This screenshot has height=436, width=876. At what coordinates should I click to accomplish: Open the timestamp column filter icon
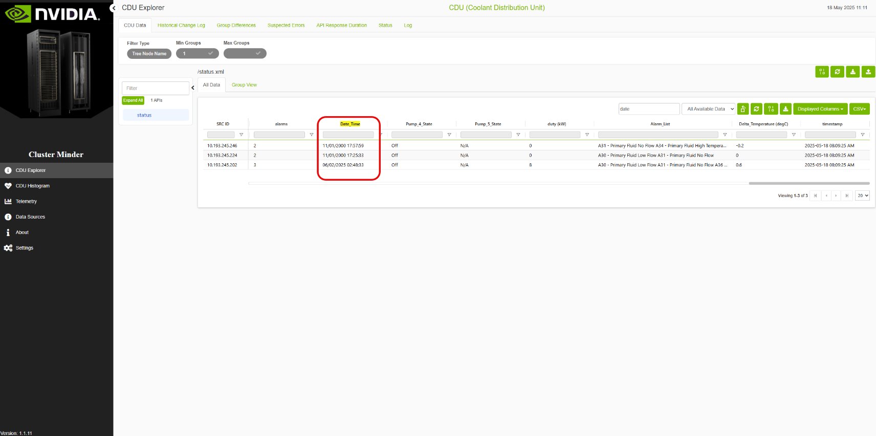pos(863,135)
